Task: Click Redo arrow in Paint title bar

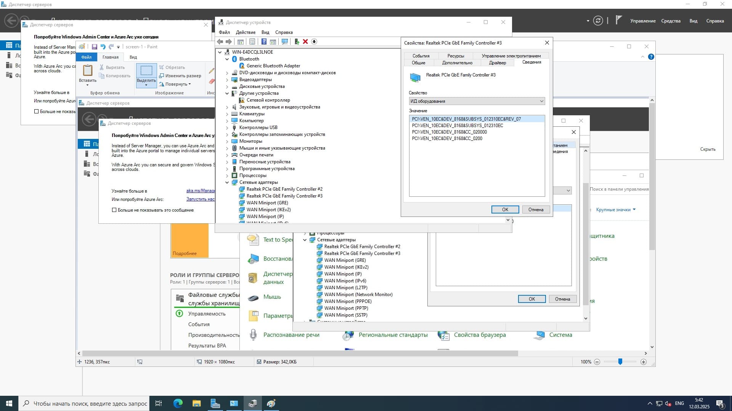Action: pos(111,47)
